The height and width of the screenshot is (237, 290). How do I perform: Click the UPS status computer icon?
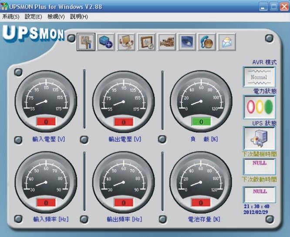point(259,138)
